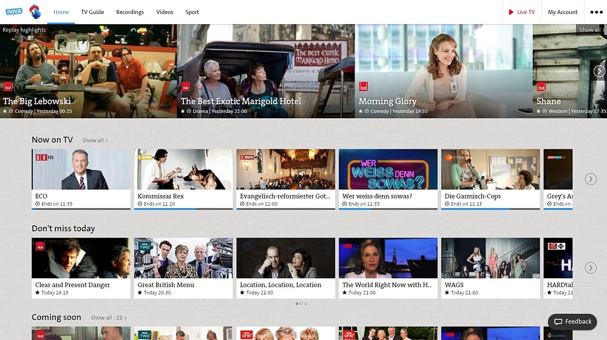Open Shane western replay
The image size is (607, 340).
(570, 71)
